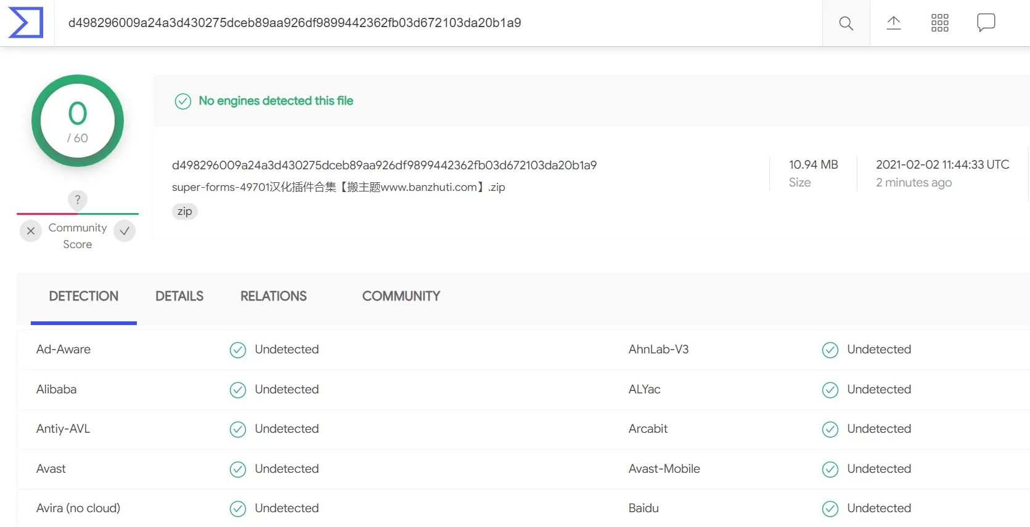Click the Baidu engine name

pos(644,509)
